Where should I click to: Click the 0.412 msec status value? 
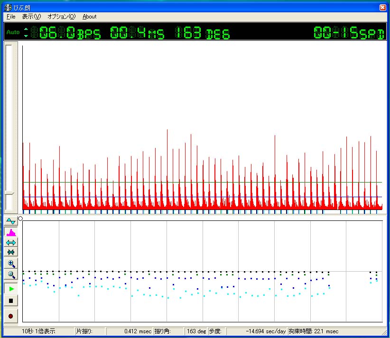click(138, 331)
